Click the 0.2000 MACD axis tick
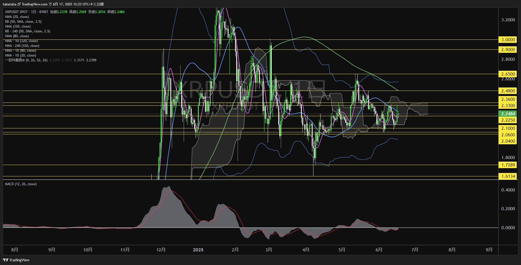Screen dimensions: 521x265 [508, 209]
